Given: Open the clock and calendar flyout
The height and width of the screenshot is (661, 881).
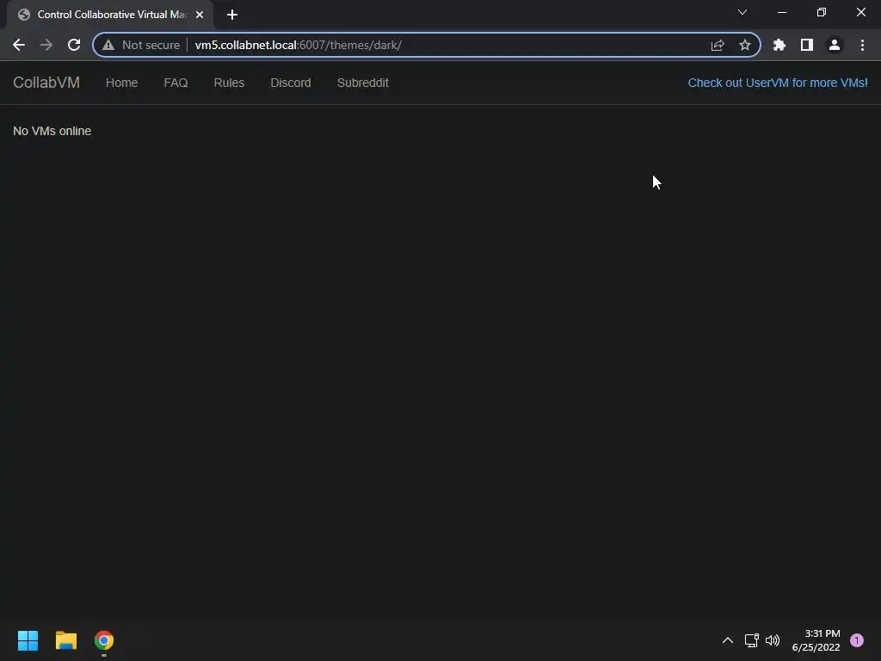Looking at the screenshot, I should point(816,640).
